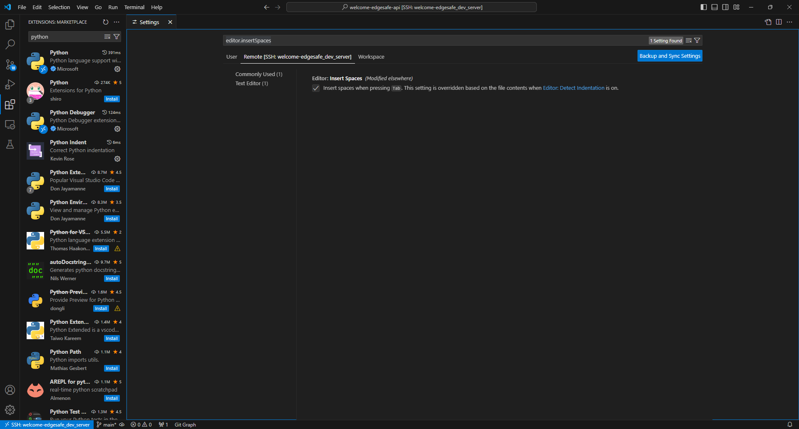Open the command center search bar
This screenshot has width=799, height=429.
(x=412, y=7)
